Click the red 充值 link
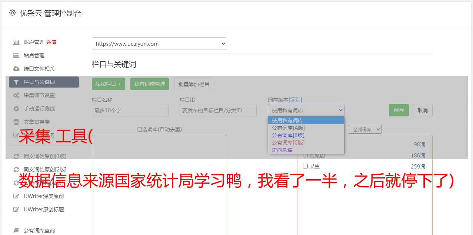Screen dimensions: 473x235 [x=51, y=42]
